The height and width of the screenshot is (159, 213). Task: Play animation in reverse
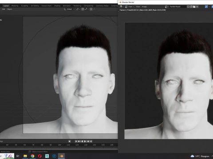(x=82, y=141)
